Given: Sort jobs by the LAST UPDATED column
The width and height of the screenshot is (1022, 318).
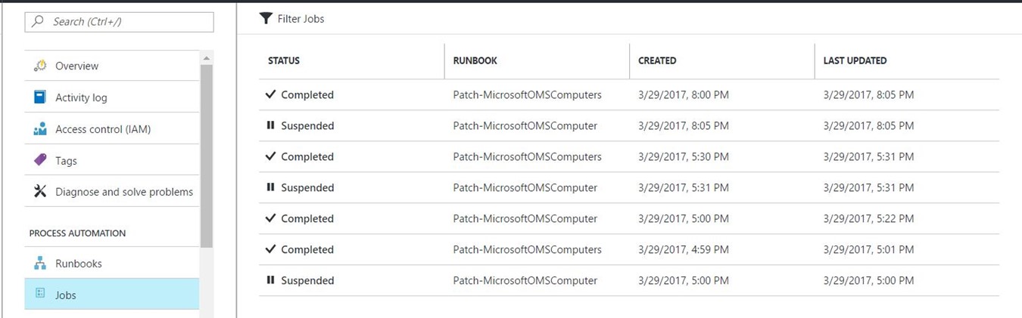Looking at the screenshot, I should 855,60.
